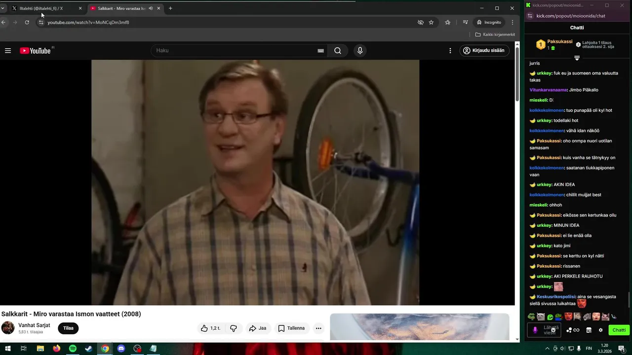The height and width of the screenshot is (355, 632).
Task: Open site info icon in address bar
Action: 41,22
